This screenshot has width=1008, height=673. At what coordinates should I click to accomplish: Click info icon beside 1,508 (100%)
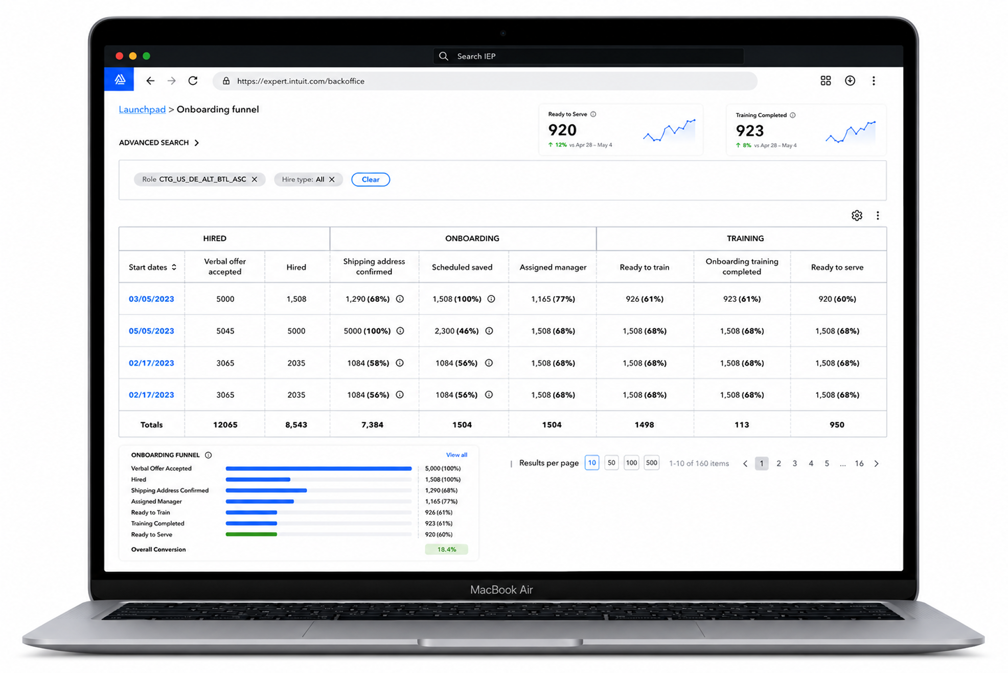(491, 299)
